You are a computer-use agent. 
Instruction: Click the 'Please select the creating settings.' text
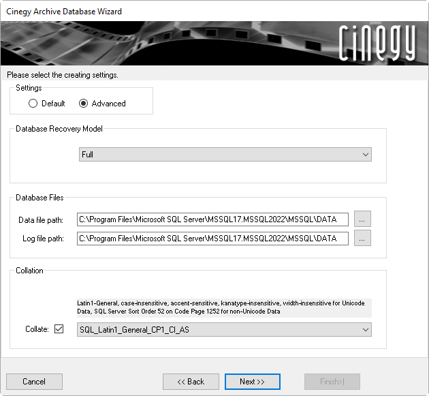pos(63,75)
